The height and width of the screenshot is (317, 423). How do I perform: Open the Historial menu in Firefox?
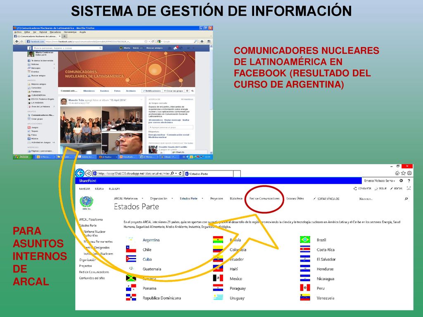click(x=43, y=32)
